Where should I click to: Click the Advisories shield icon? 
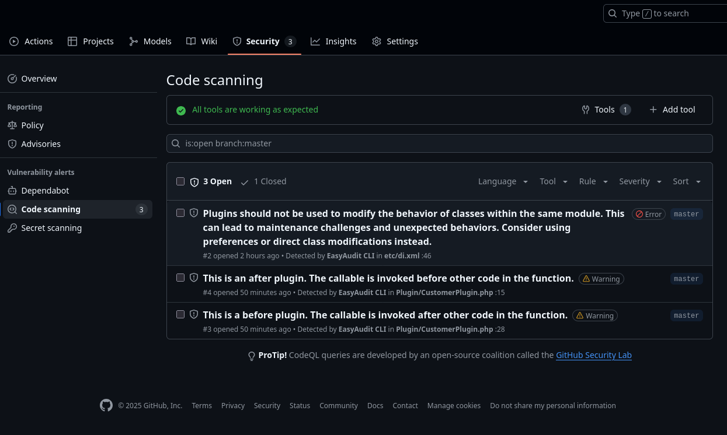pos(12,144)
